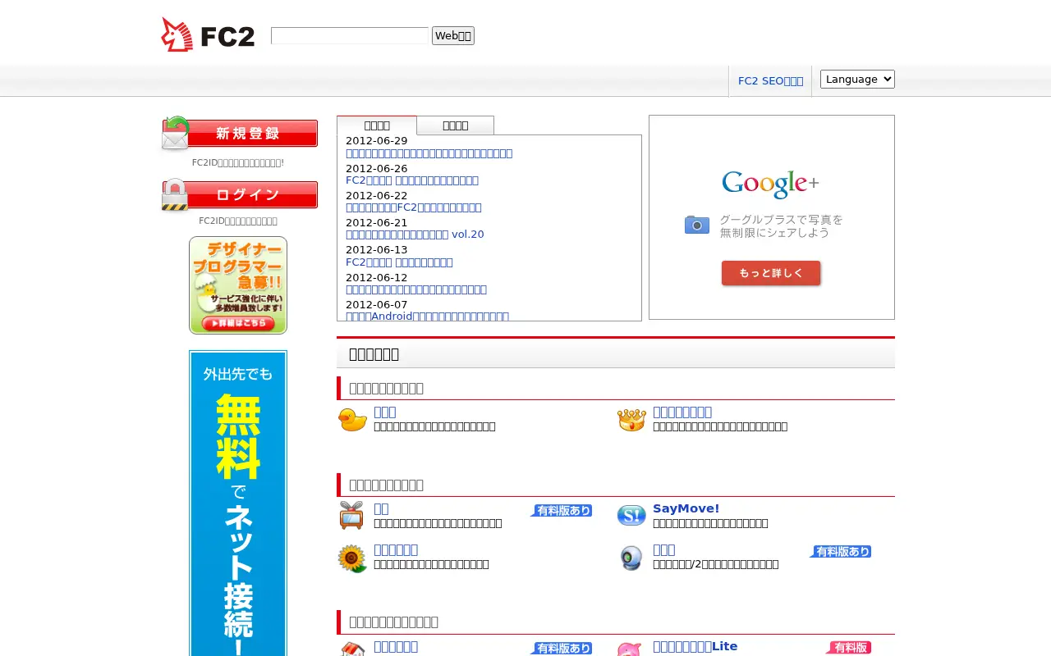Image resolution: width=1051 pixels, height=656 pixels.
Task: Open the news link dated 2012-06-29
Action: pos(429,153)
